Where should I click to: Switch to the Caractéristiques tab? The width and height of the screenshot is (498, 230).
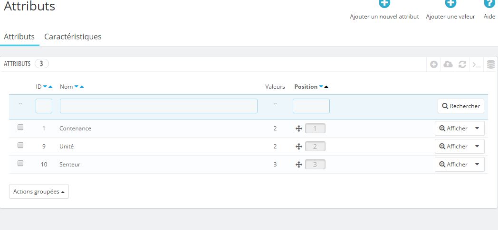point(73,37)
